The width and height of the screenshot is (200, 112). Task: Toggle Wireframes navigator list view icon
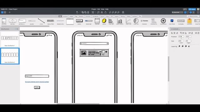pos(17,29)
